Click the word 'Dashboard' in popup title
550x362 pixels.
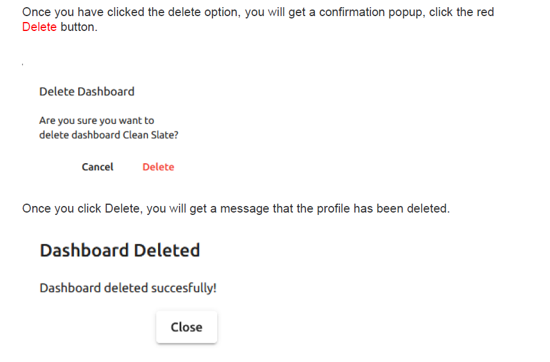[x=106, y=92]
